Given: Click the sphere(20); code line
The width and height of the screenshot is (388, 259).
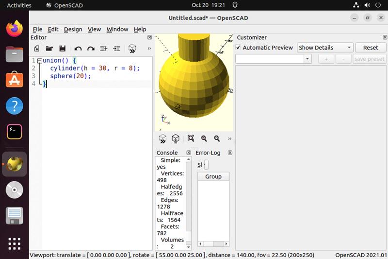Looking at the screenshot, I should [70, 76].
